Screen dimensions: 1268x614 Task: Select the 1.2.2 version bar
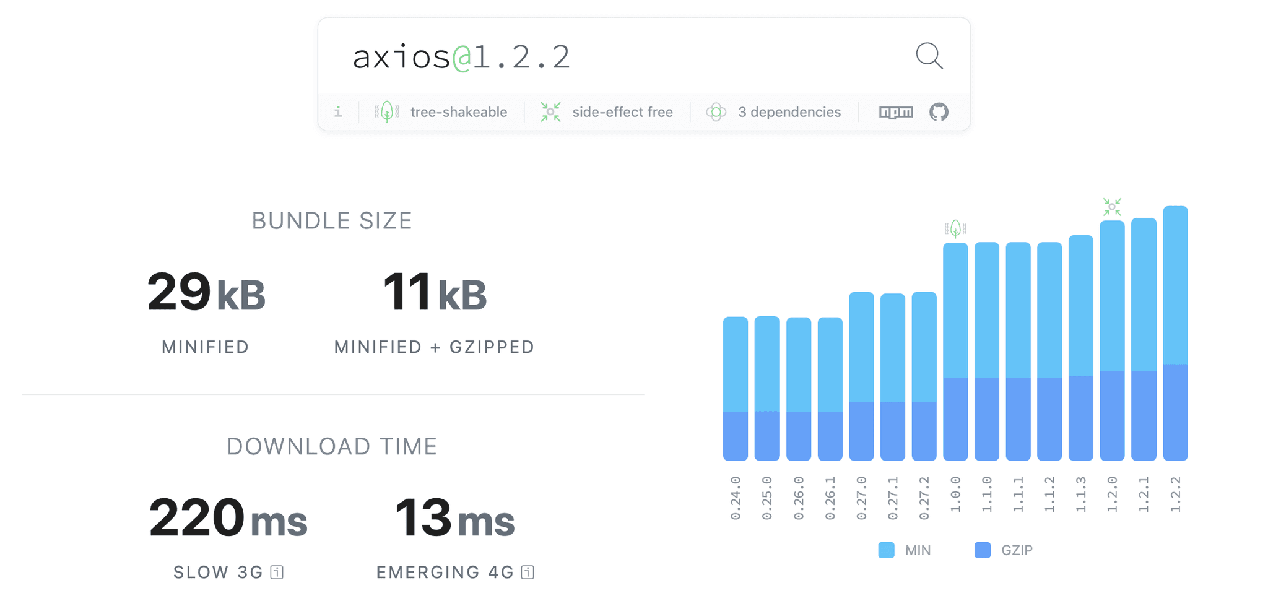tap(1175, 334)
